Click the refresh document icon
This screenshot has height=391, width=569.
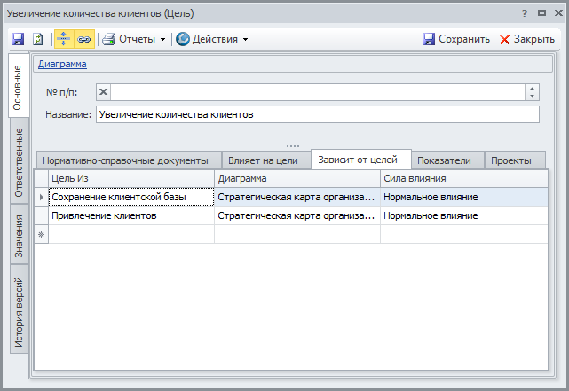click(38, 39)
